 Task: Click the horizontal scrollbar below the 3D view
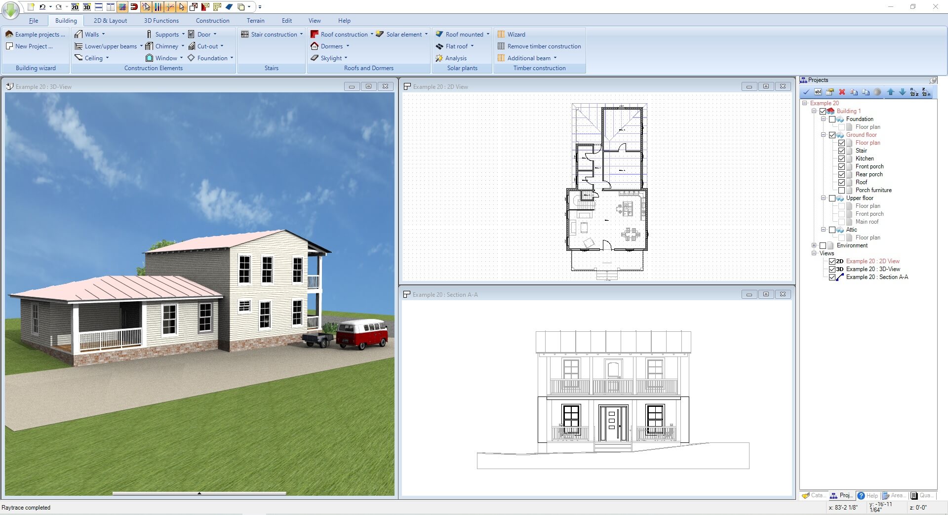[x=199, y=493]
